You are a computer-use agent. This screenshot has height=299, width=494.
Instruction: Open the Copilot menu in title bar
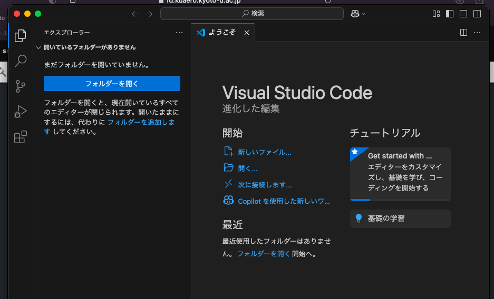coord(358,14)
